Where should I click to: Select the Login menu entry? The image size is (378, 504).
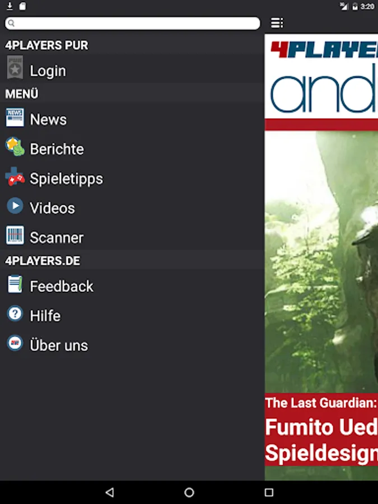(132, 70)
